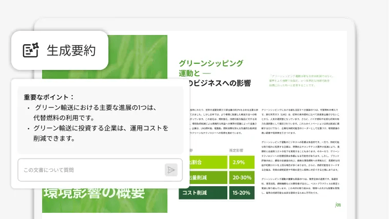Send question with the paper plane button

171,170
